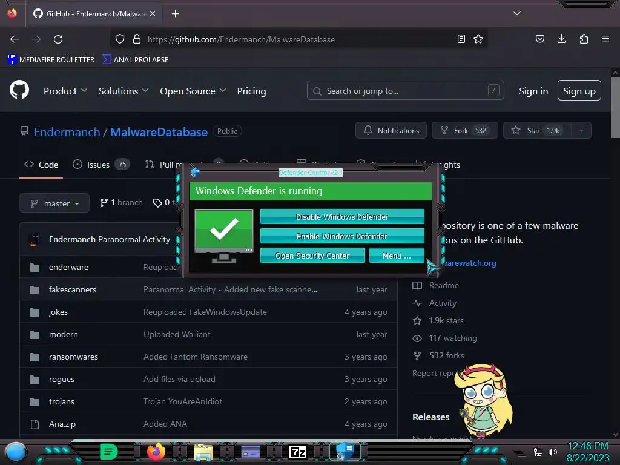620x465 pixels.
Task: Expand the Product menu
Action: coord(65,91)
